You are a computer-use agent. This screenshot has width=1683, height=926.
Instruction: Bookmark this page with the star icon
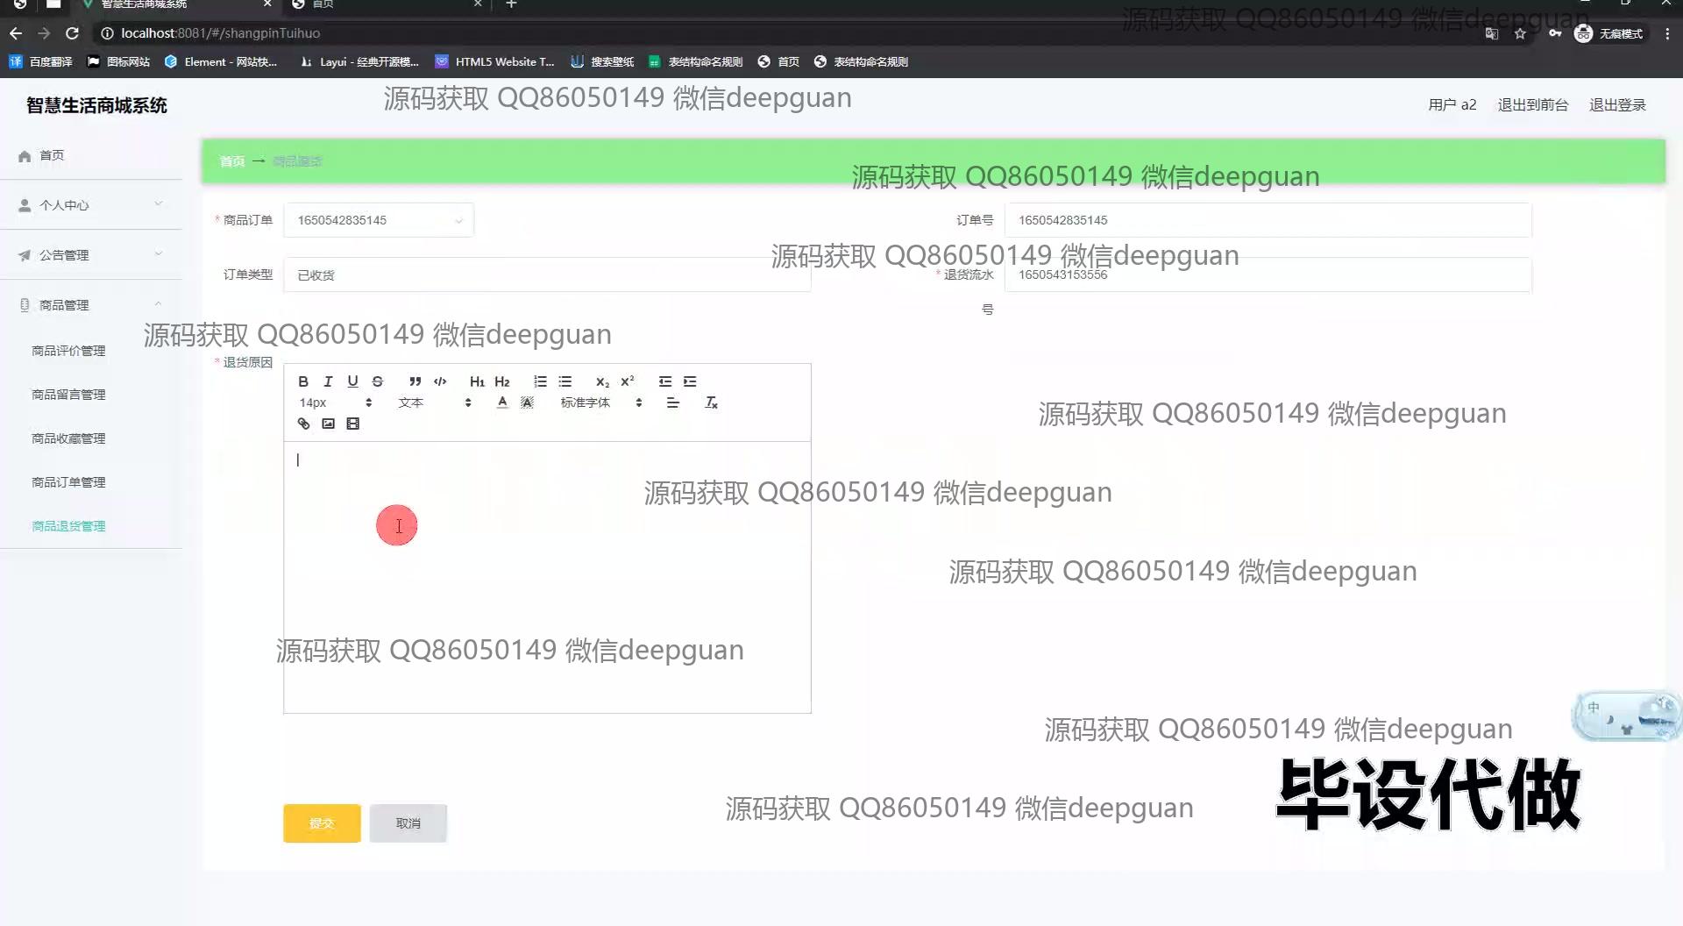pos(1520,33)
